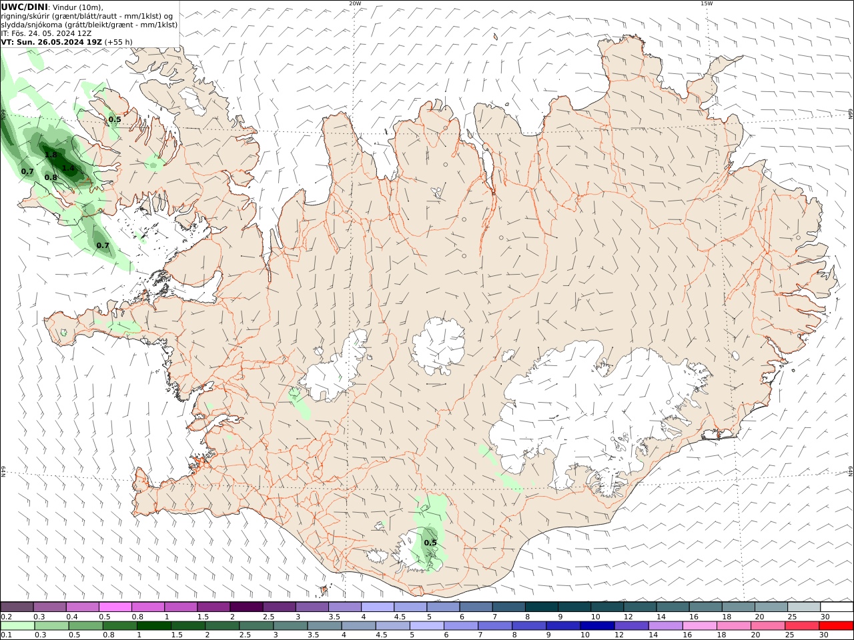854x640 pixels.
Task: Click the '(+55 h)' forecast offset text
Action: click(118, 42)
